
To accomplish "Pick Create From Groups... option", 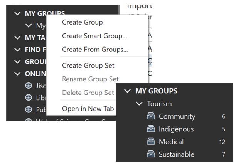I will click(95, 50).
